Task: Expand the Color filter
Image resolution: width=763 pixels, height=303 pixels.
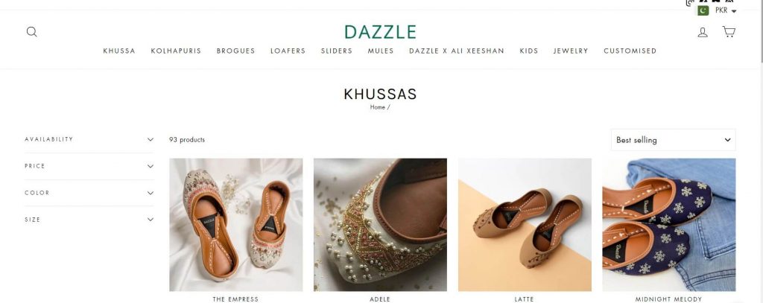Action: point(89,193)
